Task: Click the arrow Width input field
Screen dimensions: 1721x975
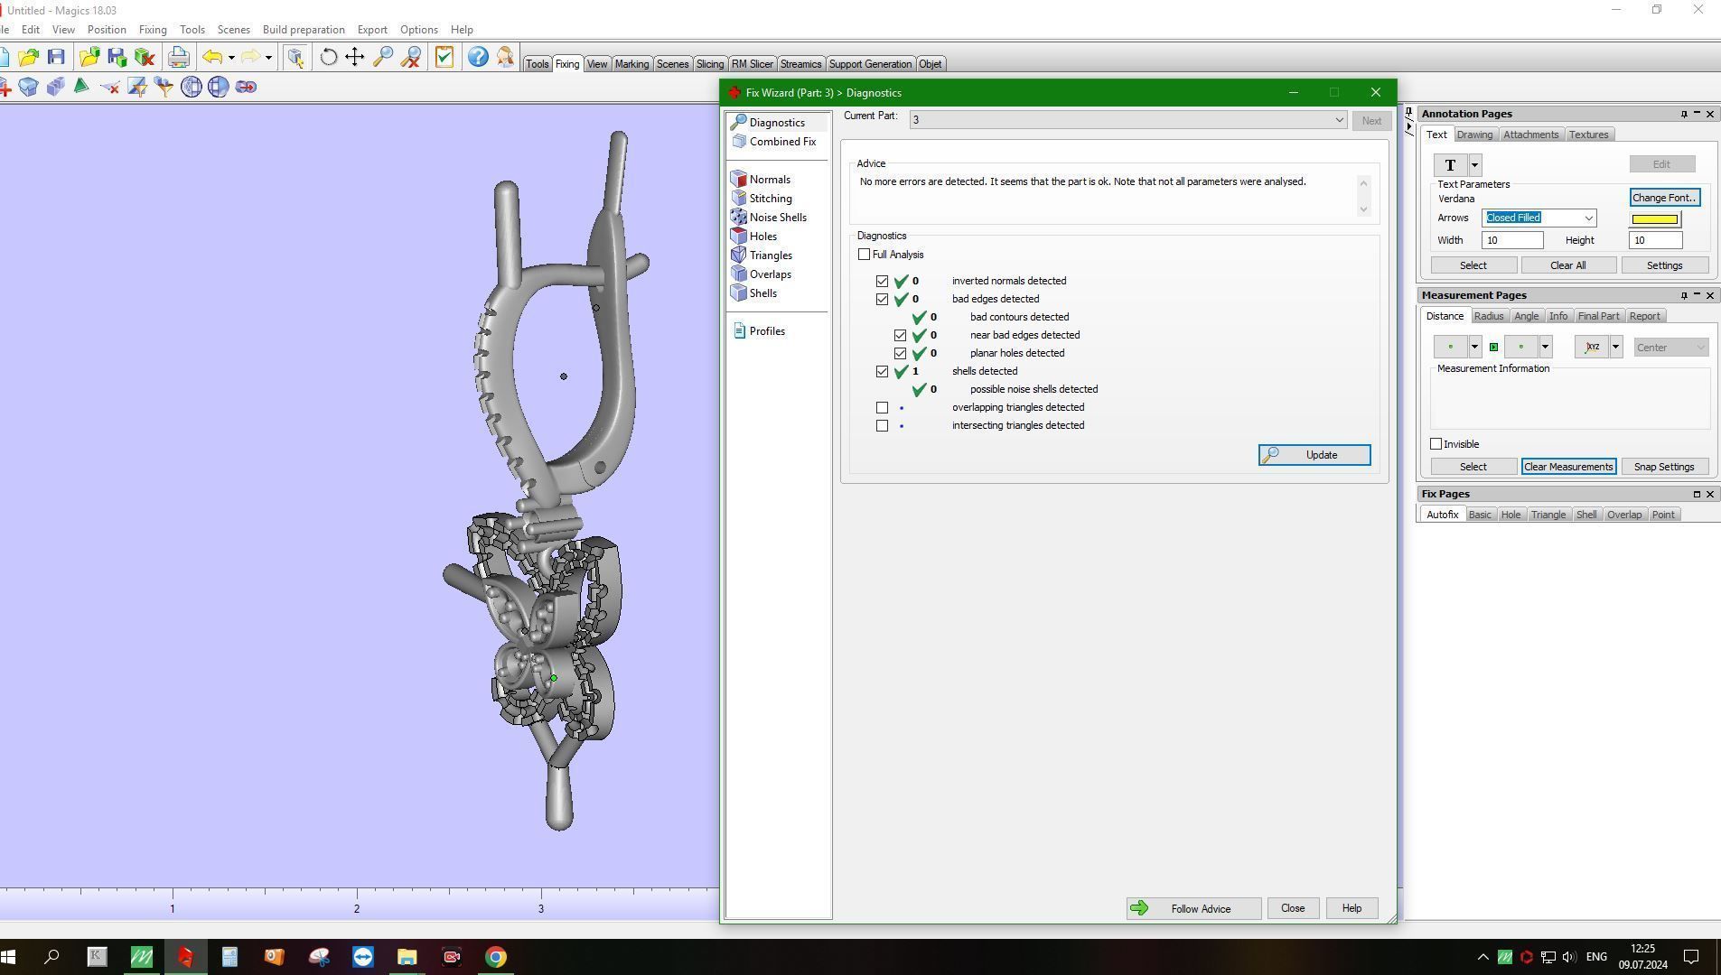Action: point(1512,240)
